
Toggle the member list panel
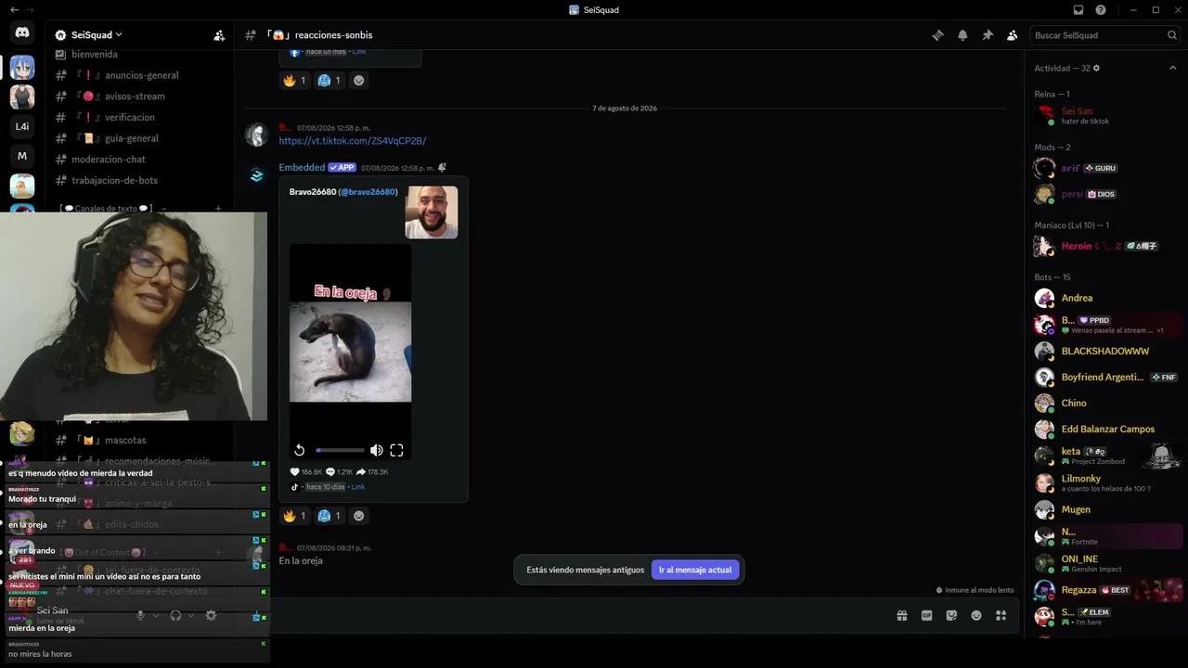(1013, 35)
